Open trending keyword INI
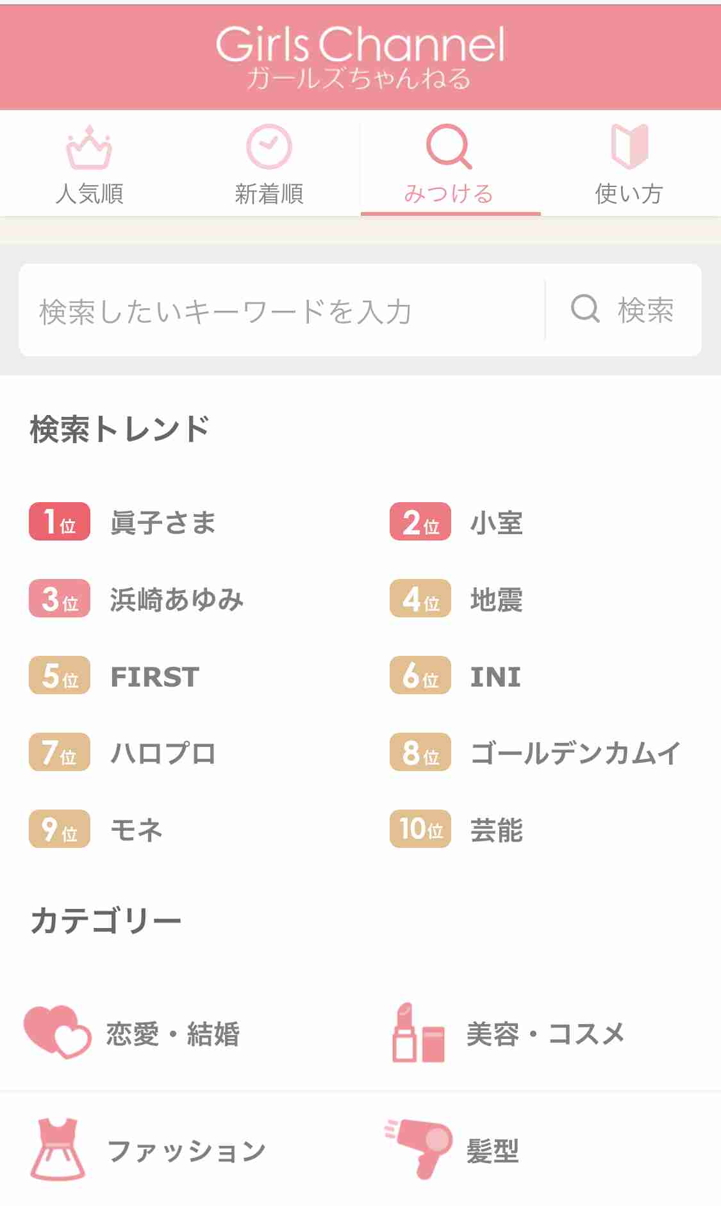 [x=495, y=676]
